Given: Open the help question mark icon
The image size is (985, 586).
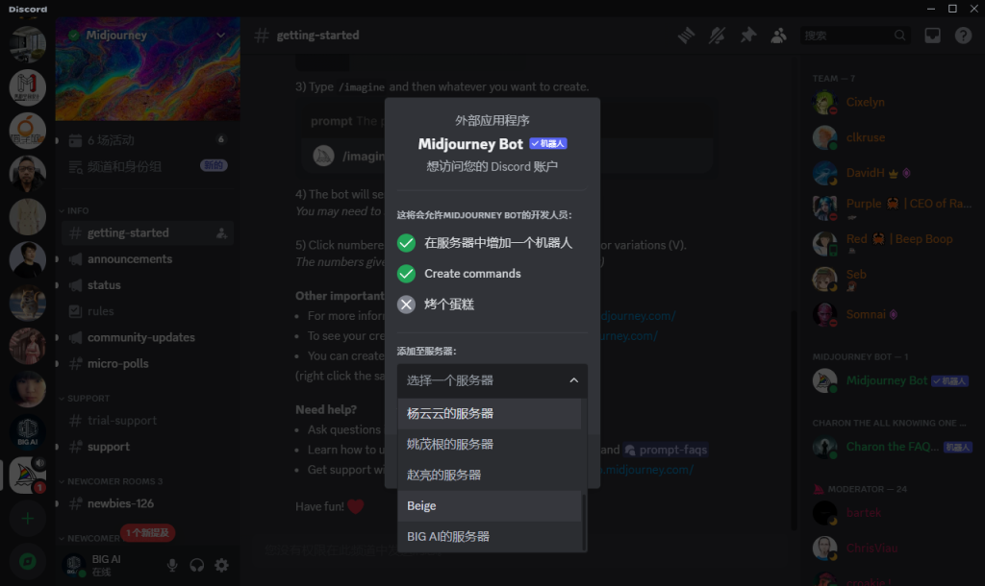Looking at the screenshot, I should coord(963,36).
